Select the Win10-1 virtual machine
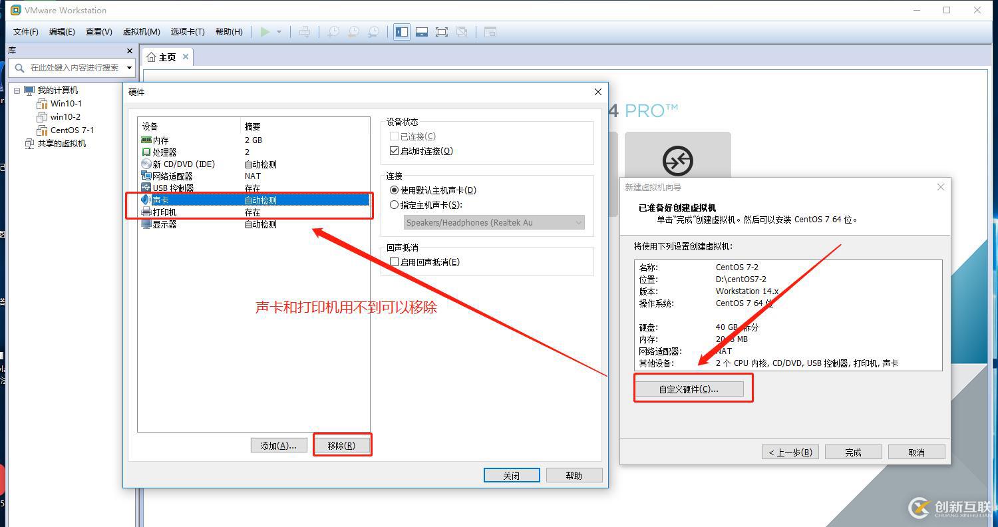 pyautogui.click(x=66, y=104)
